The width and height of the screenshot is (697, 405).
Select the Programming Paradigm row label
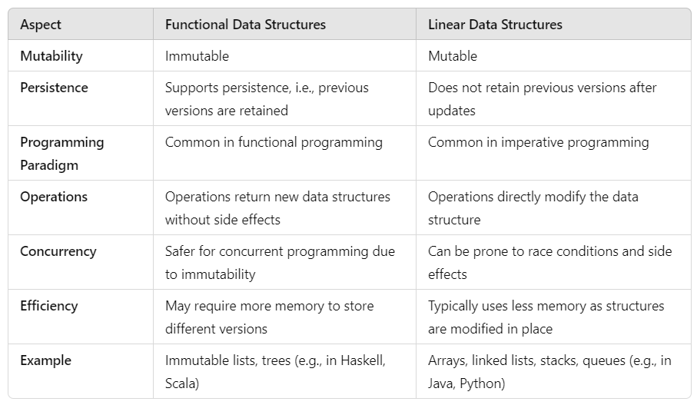(61, 153)
